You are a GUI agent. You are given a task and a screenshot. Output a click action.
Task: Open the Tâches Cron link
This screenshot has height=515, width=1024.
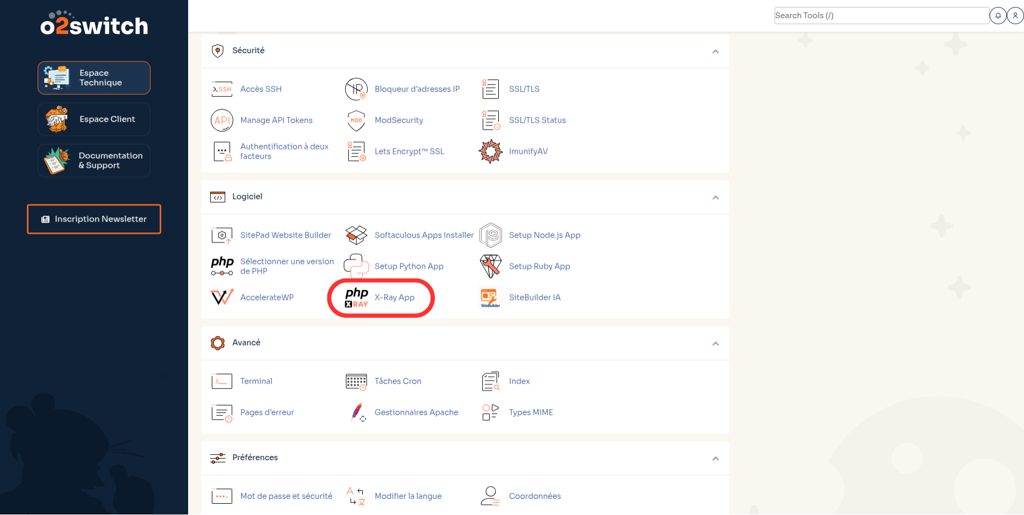[x=398, y=382]
